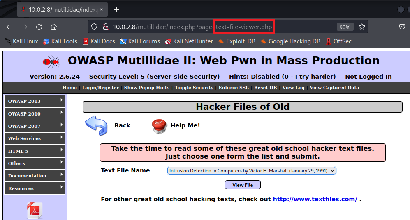The width and height of the screenshot is (410, 220).
Task: Expand Documentation sidebar menu
Action: (35, 176)
